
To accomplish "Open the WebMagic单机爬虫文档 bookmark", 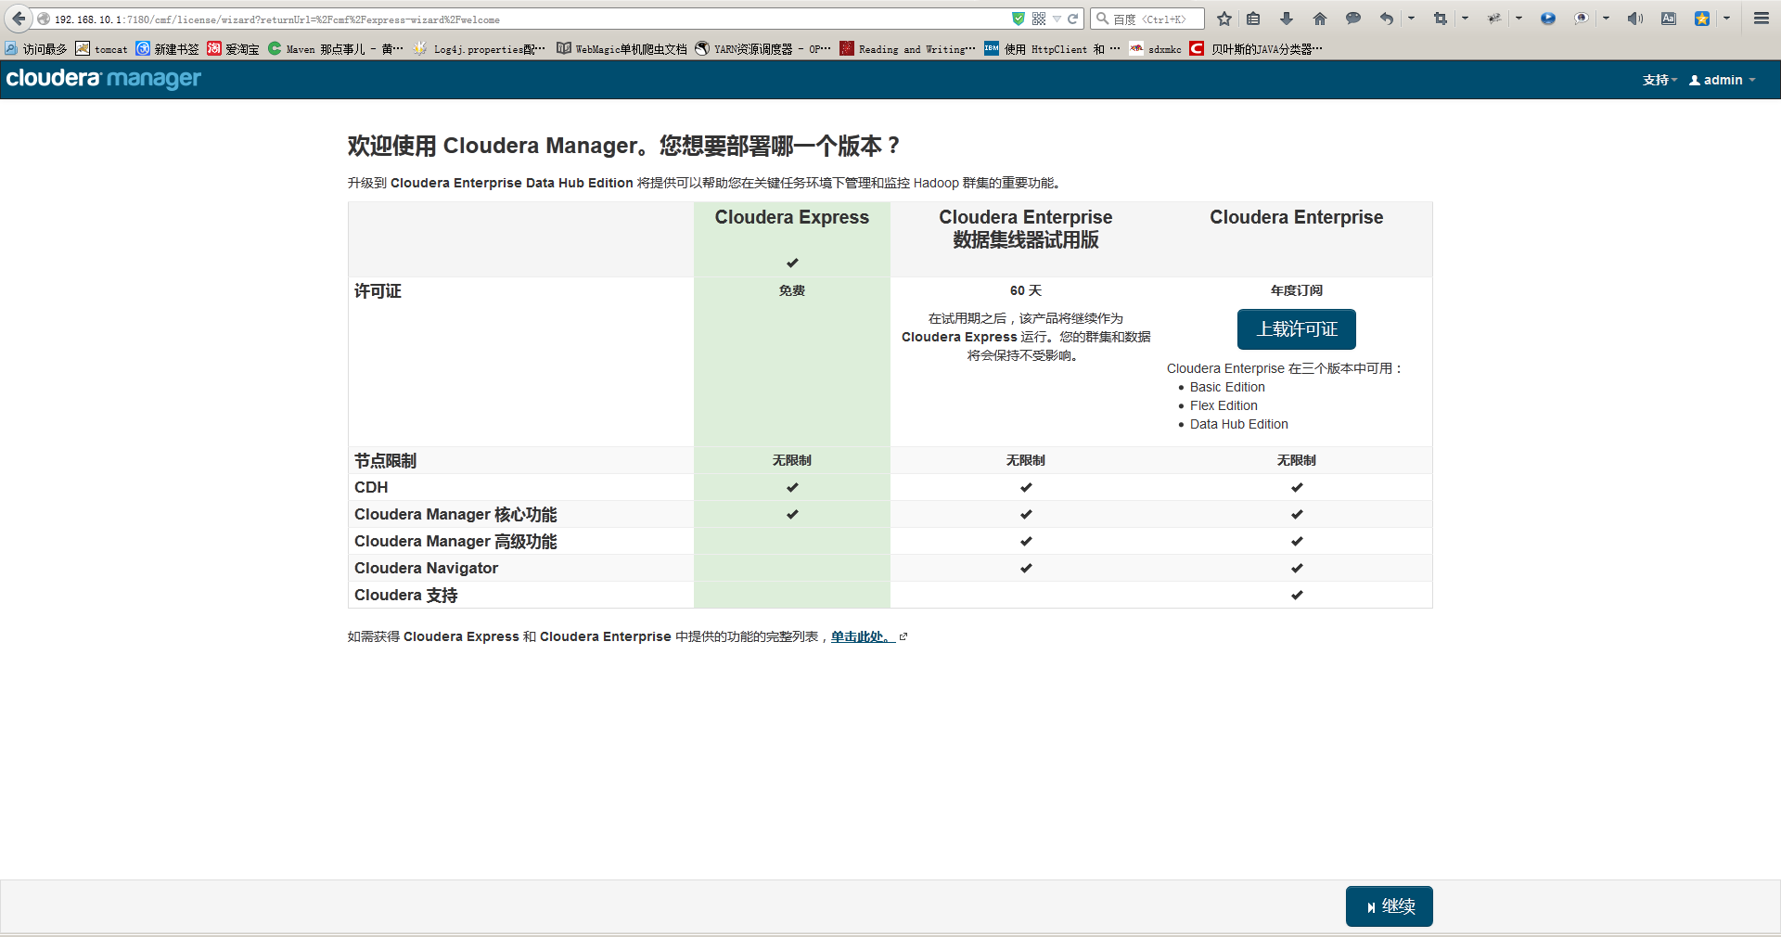I will tap(622, 49).
